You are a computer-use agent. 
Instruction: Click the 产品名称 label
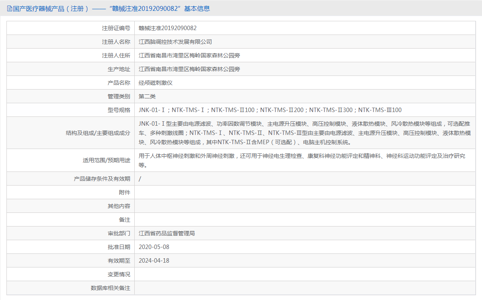[119, 83]
